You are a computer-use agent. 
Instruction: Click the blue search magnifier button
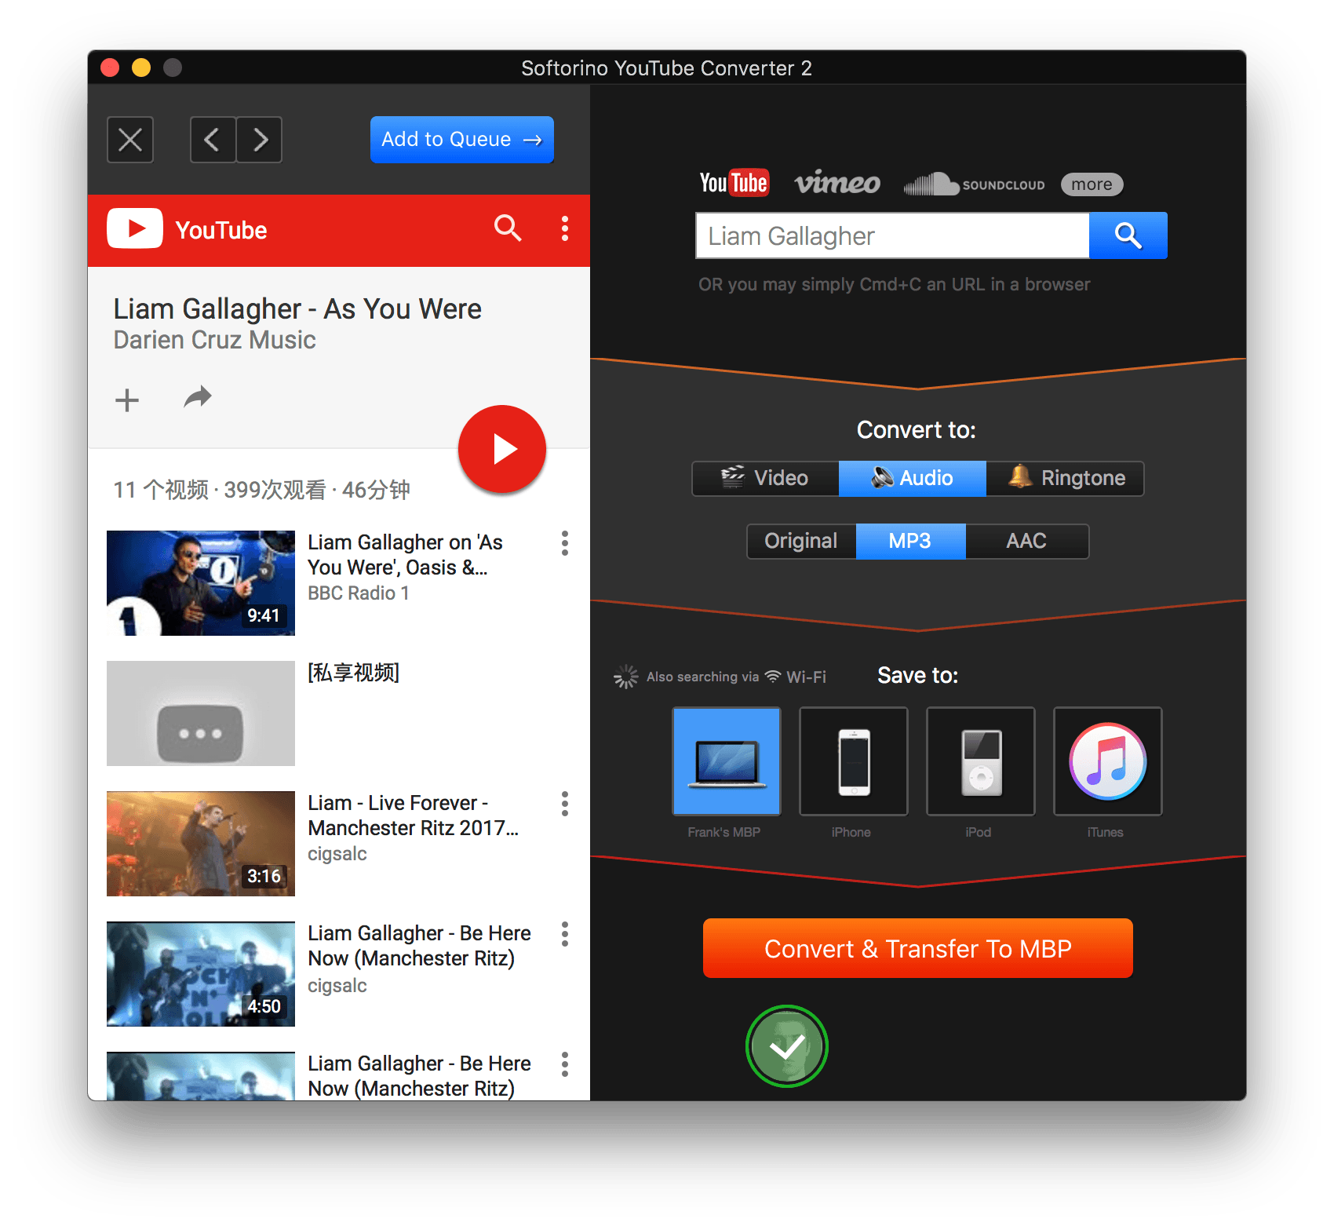pos(1128,235)
